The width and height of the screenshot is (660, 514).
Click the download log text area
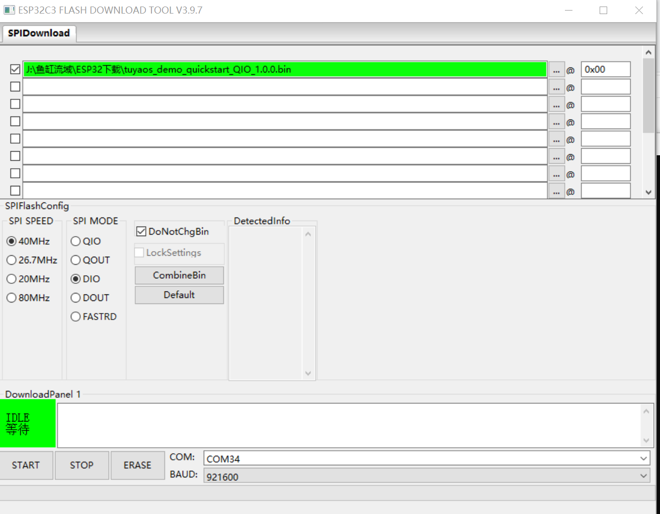(x=349, y=425)
